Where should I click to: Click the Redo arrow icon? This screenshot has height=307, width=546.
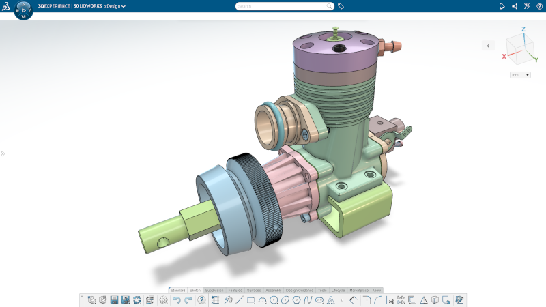(188, 299)
